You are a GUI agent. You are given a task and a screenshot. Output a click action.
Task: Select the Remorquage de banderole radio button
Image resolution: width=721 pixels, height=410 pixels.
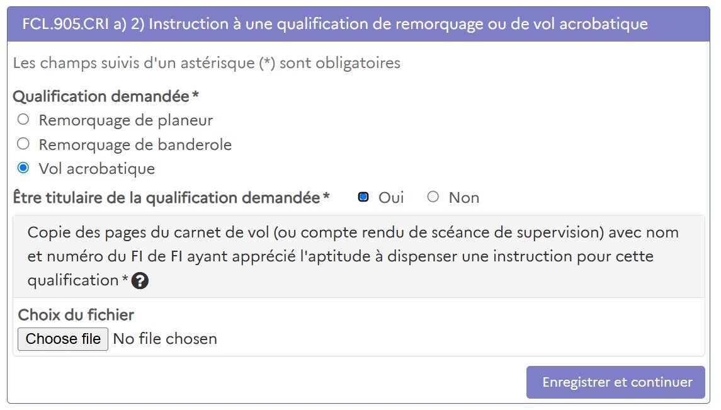(x=23, y=144)
